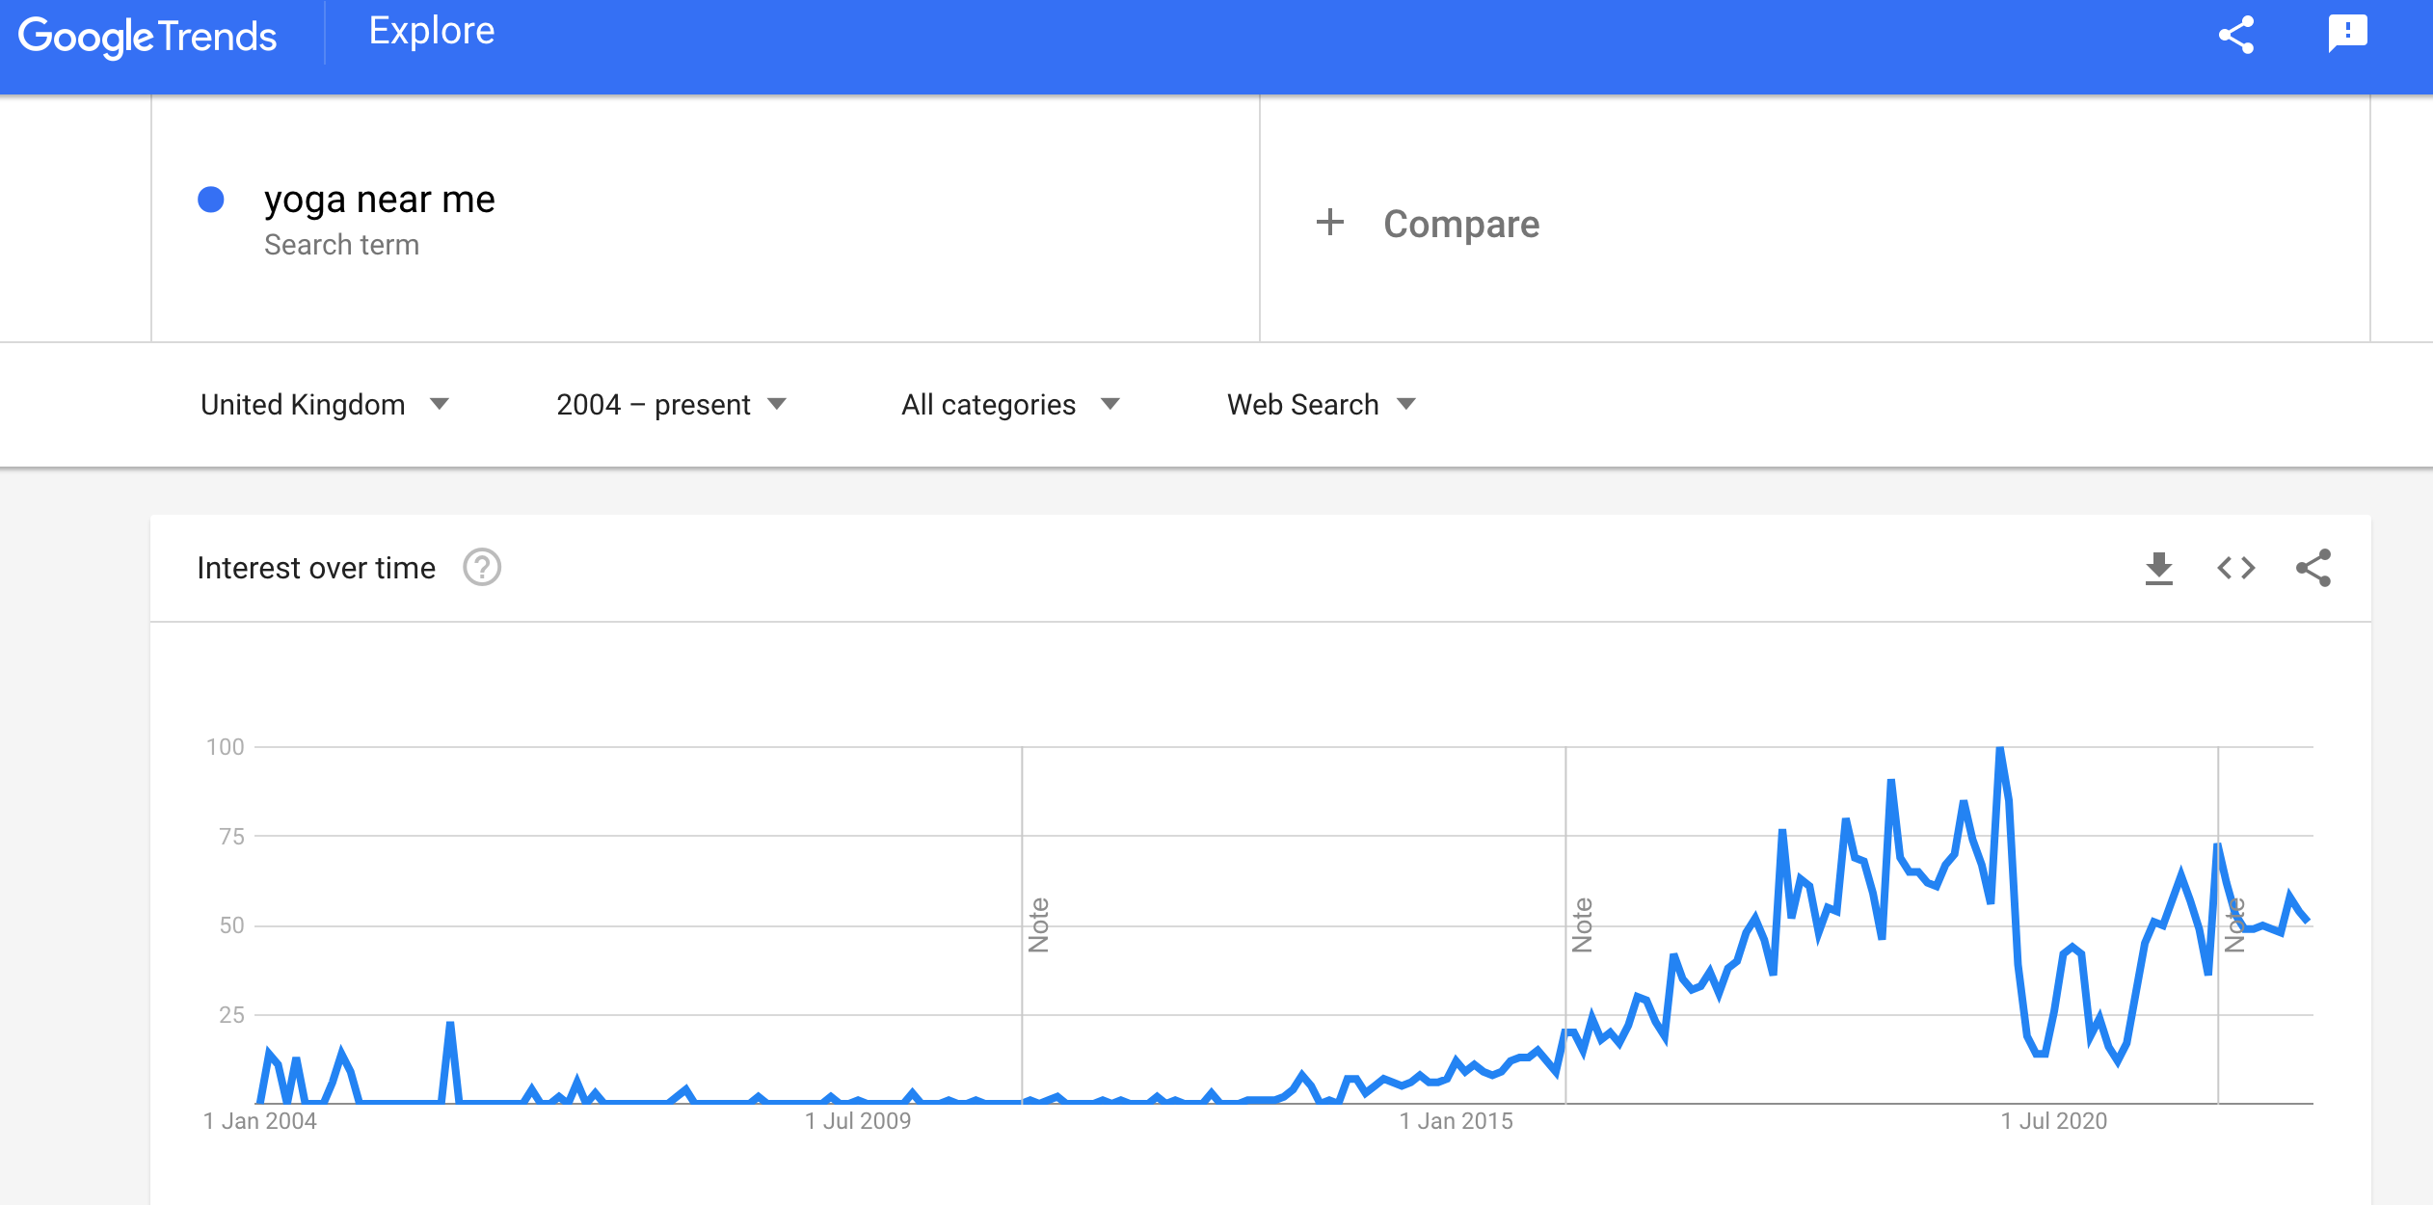
Task: Click the plus icon beside Compare
Action: point(1330,223)
